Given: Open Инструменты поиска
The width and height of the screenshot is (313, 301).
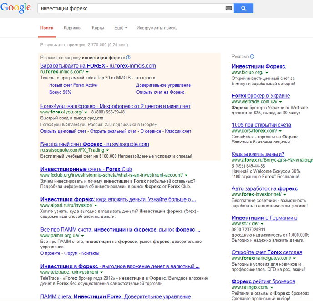Looking at the screenshot, I should (157, 28).
